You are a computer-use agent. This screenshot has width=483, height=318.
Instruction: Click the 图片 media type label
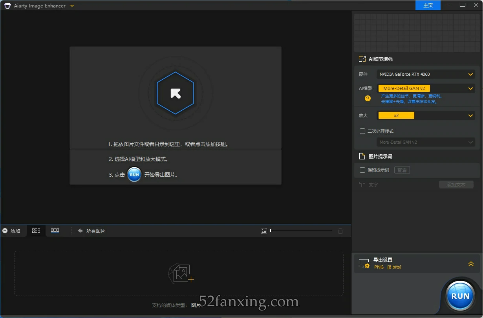pyautogui.click(x=196, y=305)
